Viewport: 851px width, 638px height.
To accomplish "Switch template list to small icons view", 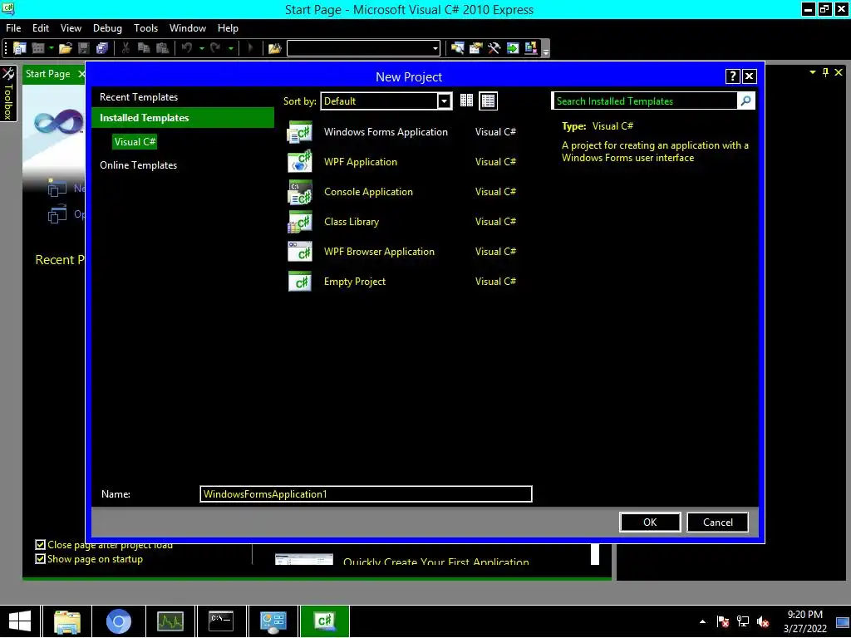I will tap(466, 101).
